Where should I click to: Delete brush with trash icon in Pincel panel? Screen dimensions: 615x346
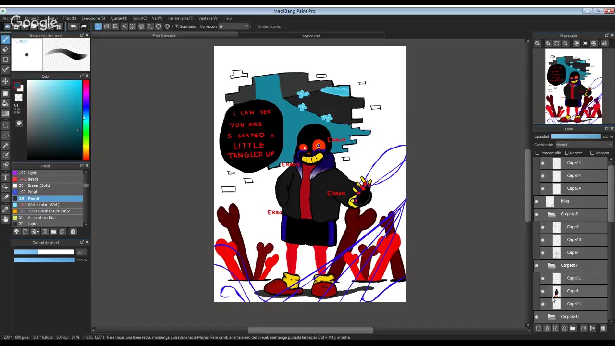point(73,232)
